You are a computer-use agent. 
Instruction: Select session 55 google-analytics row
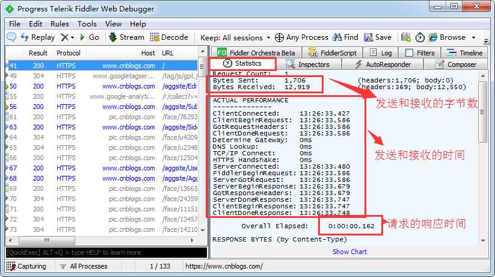[102, 96]
